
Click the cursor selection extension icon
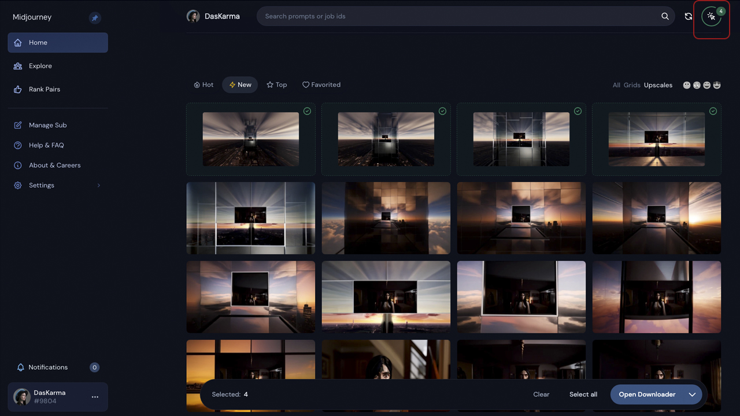[x=712, y=17]
